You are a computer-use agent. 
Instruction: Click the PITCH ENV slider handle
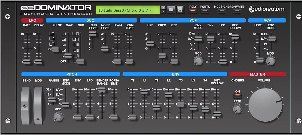tap(78, 117)
